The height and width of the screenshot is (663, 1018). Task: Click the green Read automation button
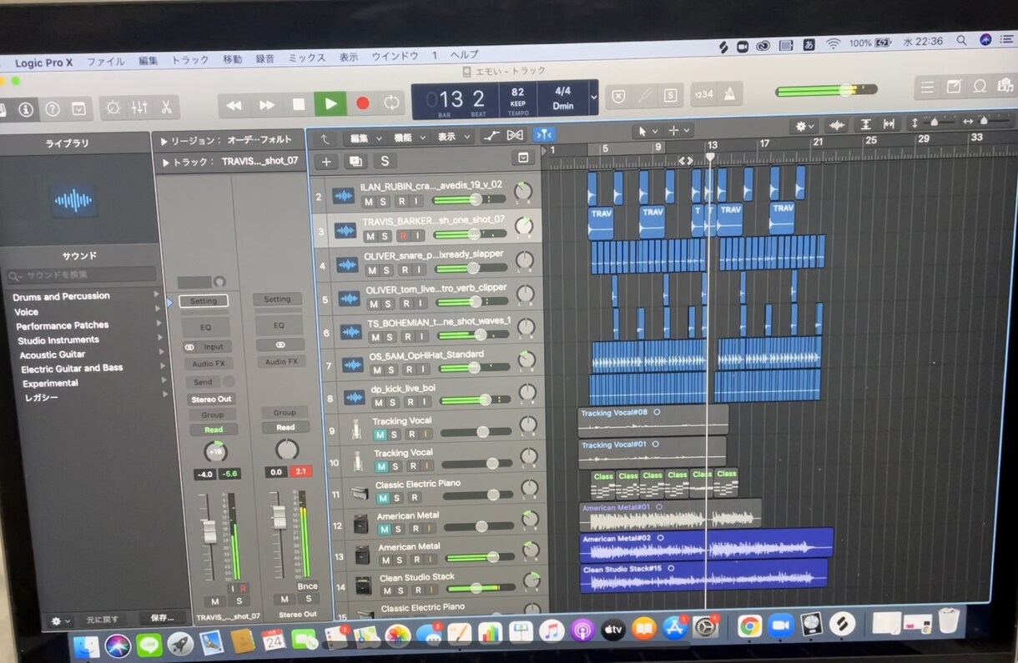point(214,430)
